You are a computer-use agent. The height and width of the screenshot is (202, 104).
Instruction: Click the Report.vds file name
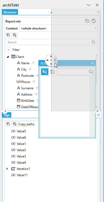13,21
